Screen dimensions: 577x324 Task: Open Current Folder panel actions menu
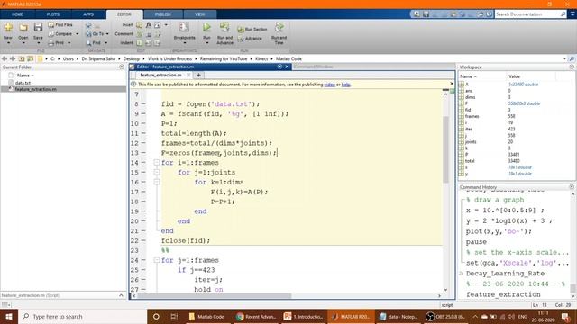point(122,67)
